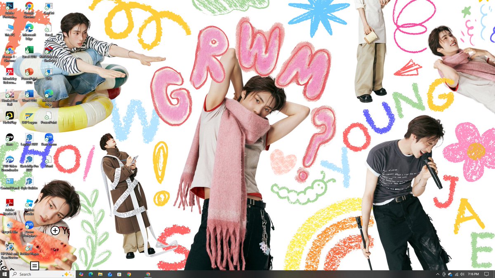Select the Recycle Bin icon
The width and height of the screenshot is (495, 278).
[9, 227]
